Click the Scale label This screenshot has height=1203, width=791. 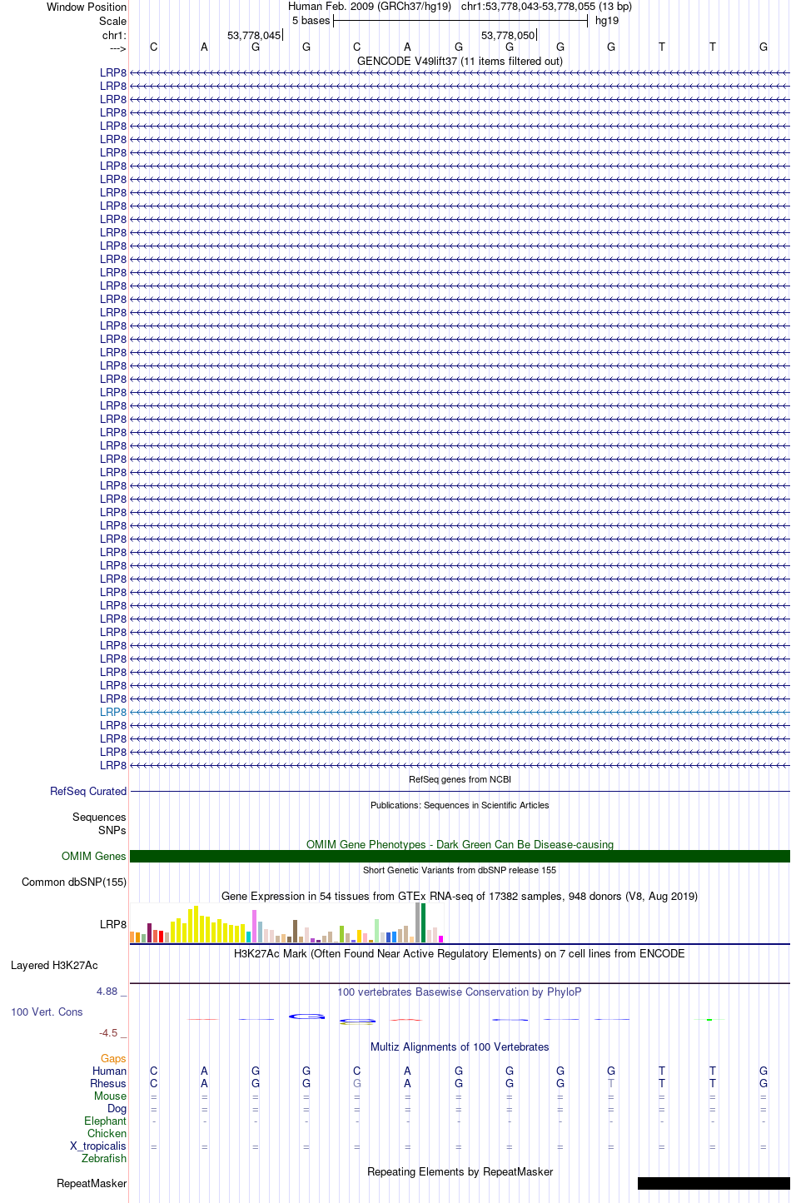112,21
